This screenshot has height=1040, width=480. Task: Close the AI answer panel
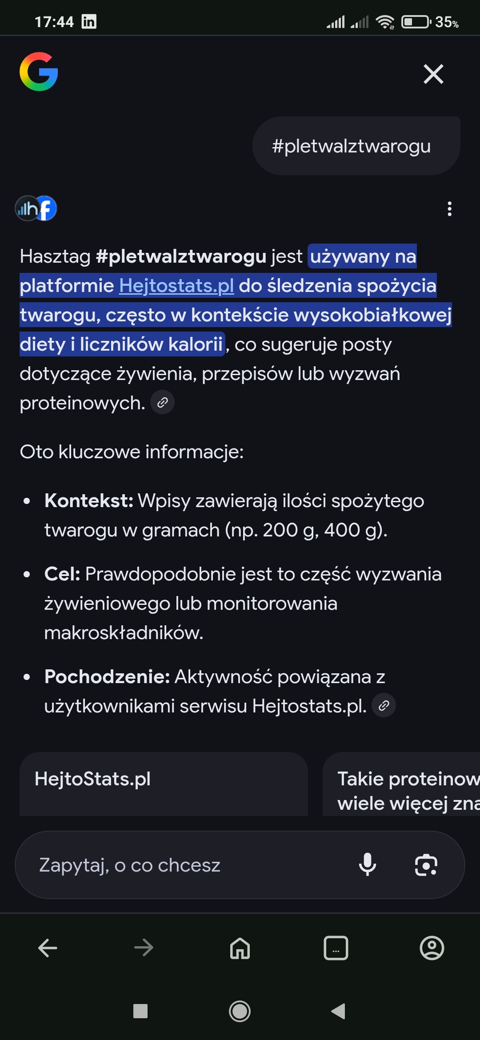point(433,74)
